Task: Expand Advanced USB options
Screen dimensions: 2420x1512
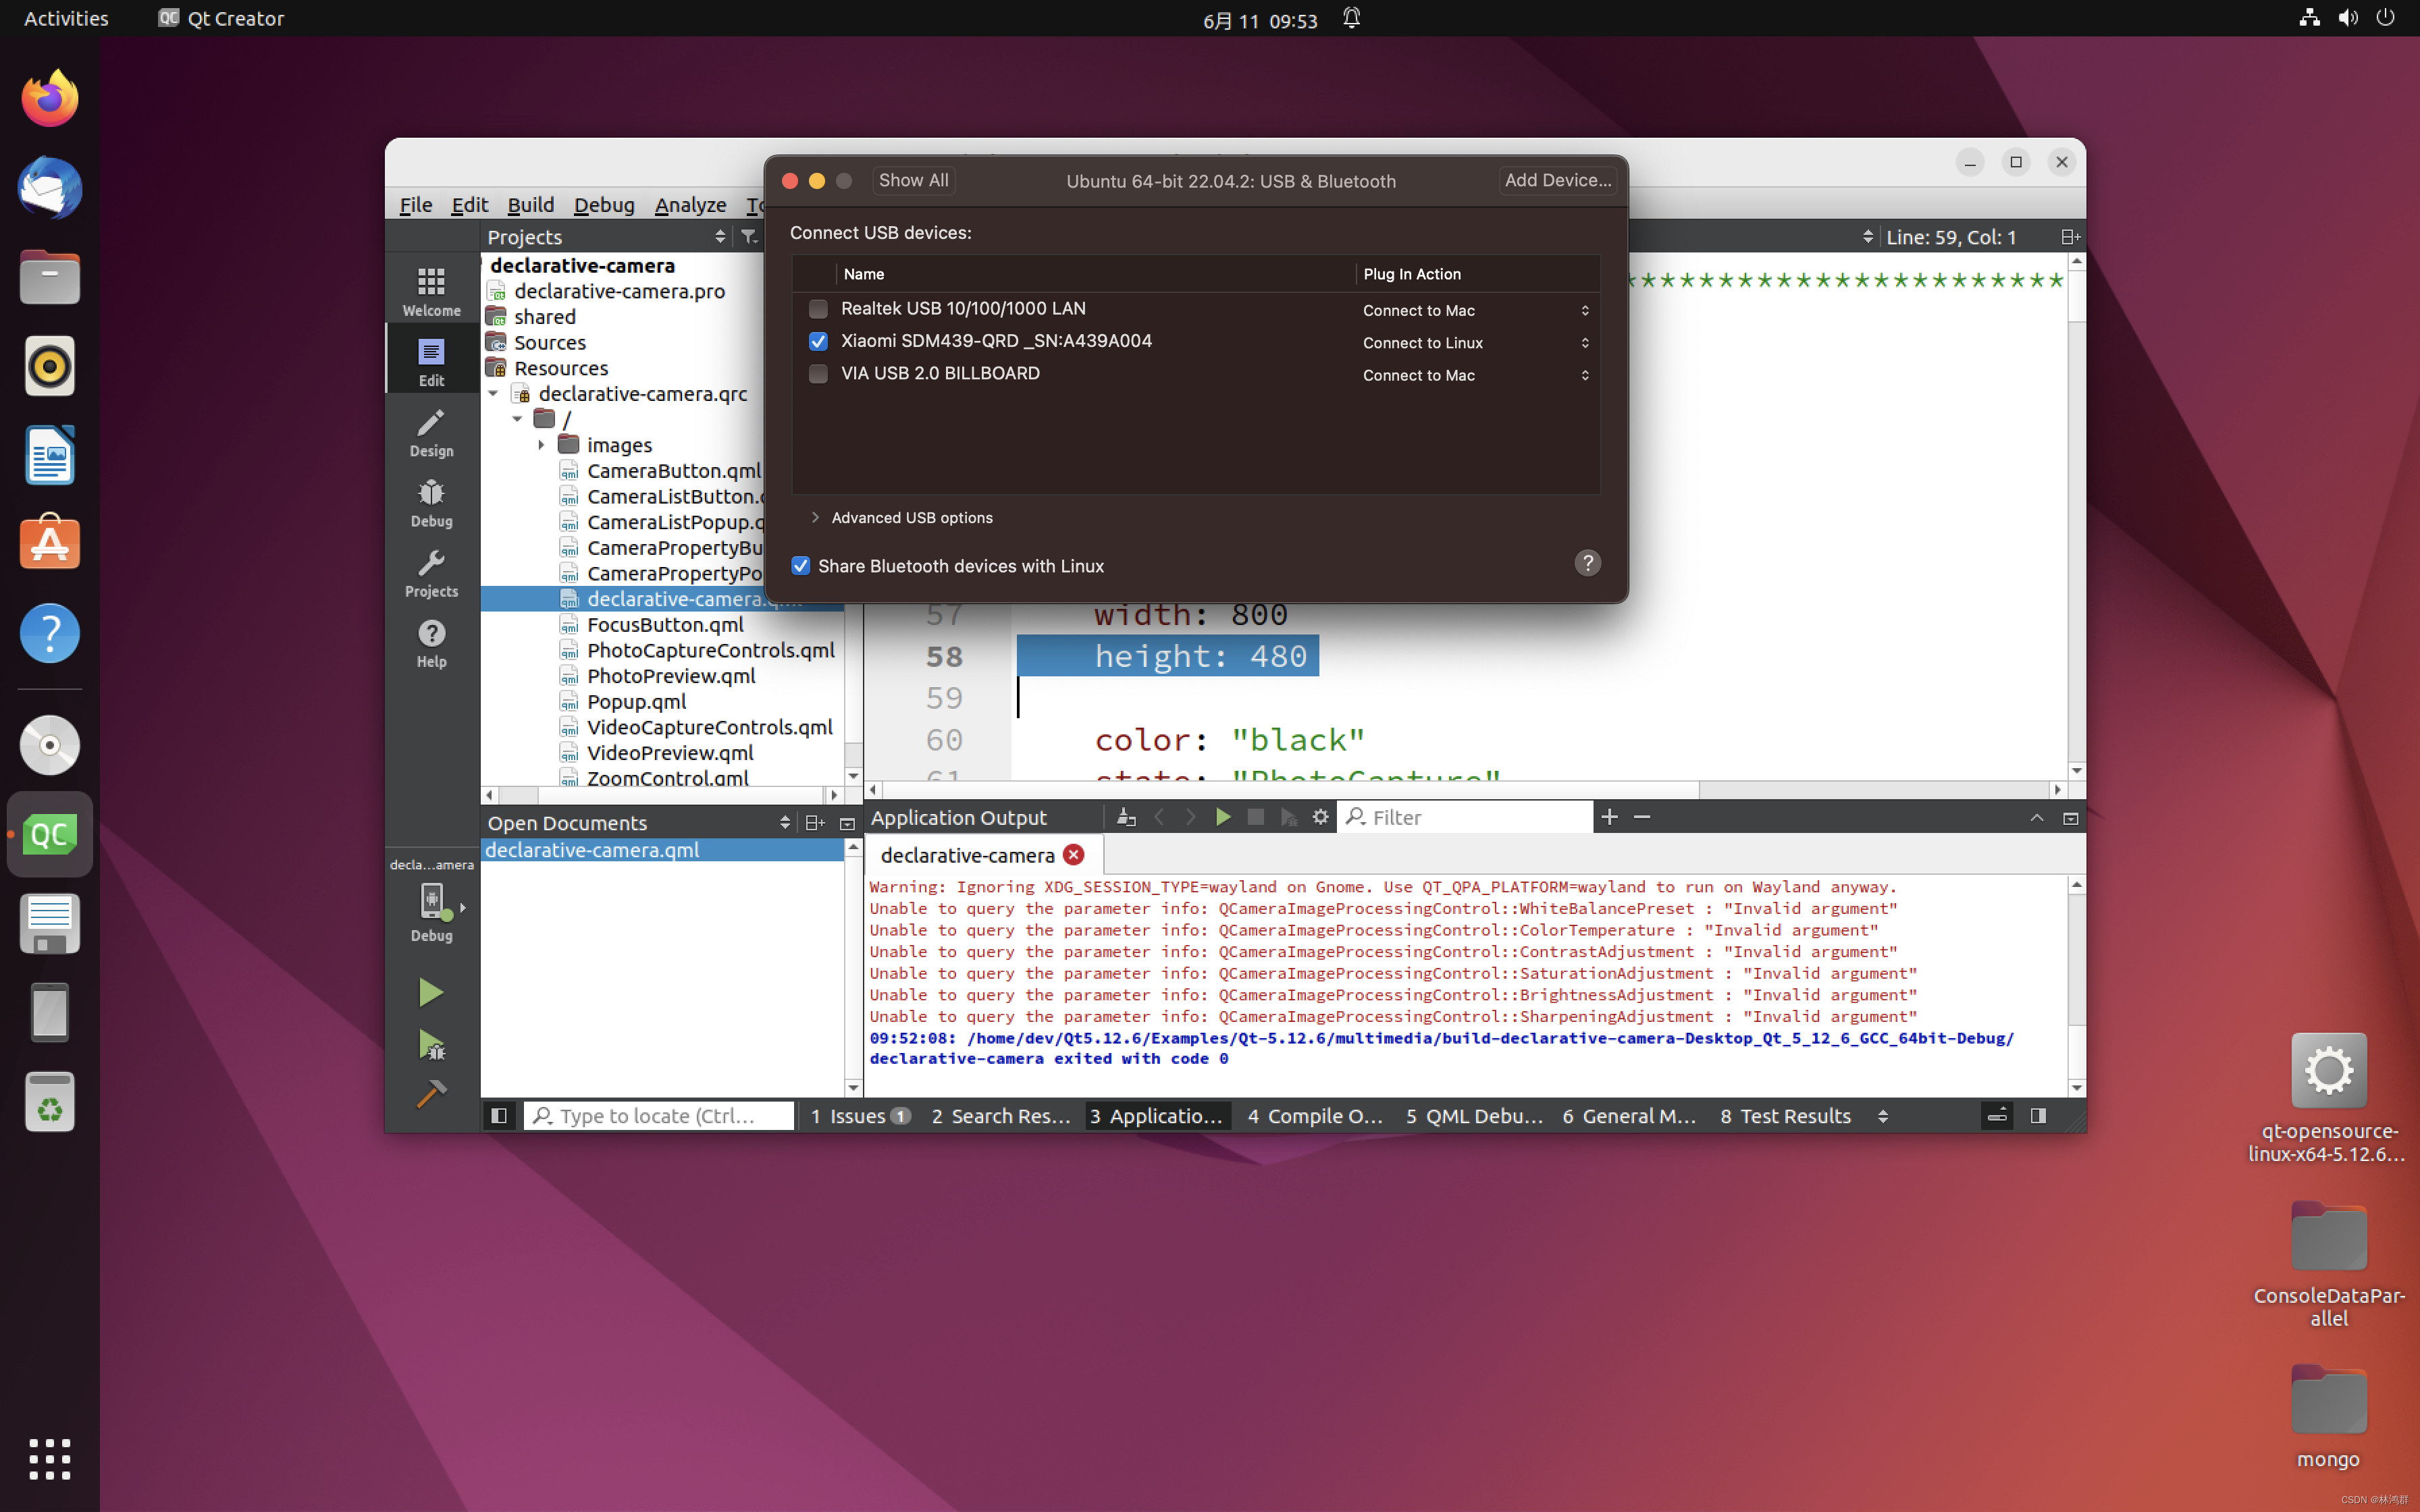Action: pyautogui.click(x=815, y=517)
